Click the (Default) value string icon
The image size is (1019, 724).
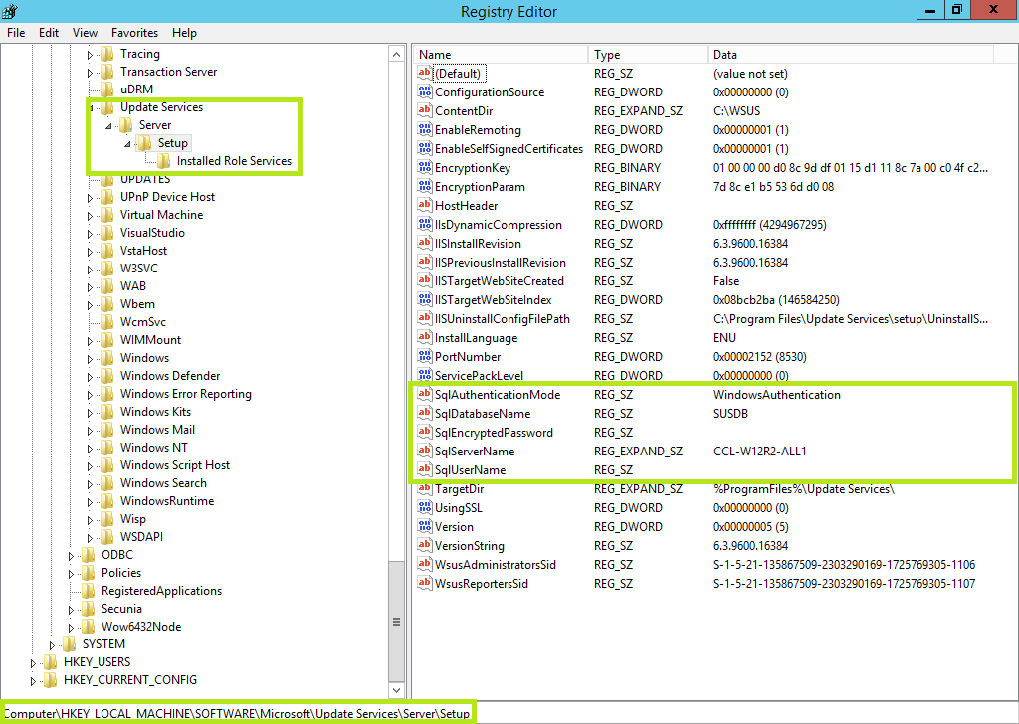pos(424,73)
